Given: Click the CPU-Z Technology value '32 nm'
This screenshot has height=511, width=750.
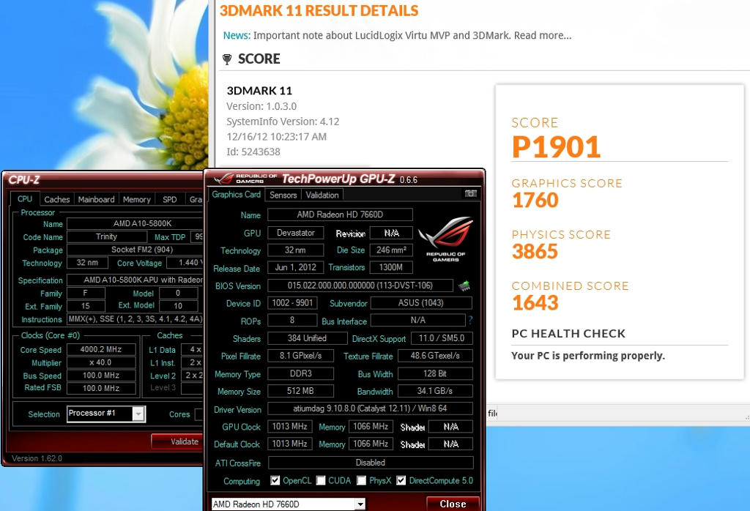Looking at the screenshot, I should click(x=87, y=262).
